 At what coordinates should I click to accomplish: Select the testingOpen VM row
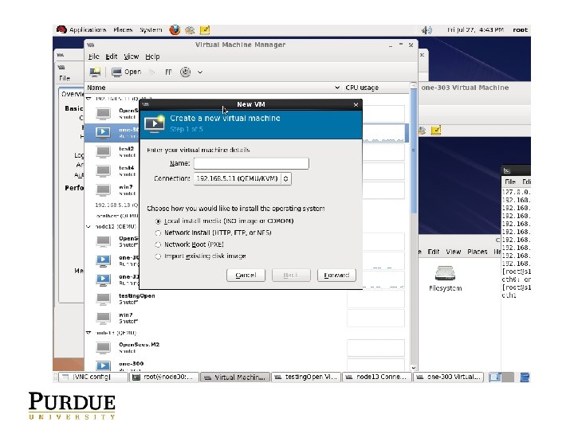pos(246,299)
